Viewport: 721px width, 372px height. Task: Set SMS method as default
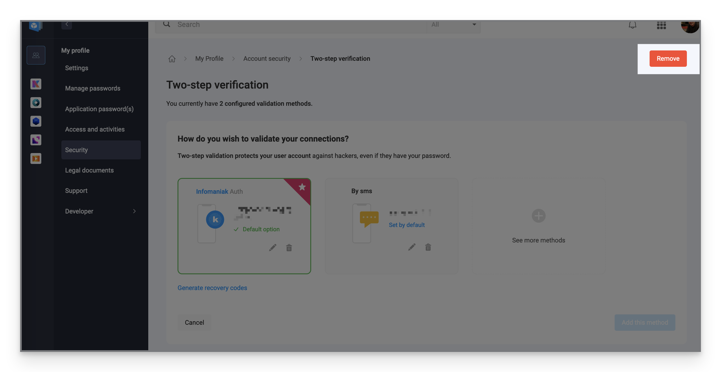tap(406, 225)
